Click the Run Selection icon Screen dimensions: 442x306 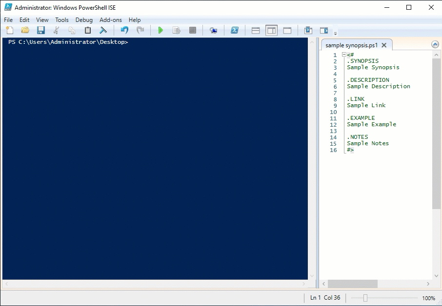(x=177, y=30)
